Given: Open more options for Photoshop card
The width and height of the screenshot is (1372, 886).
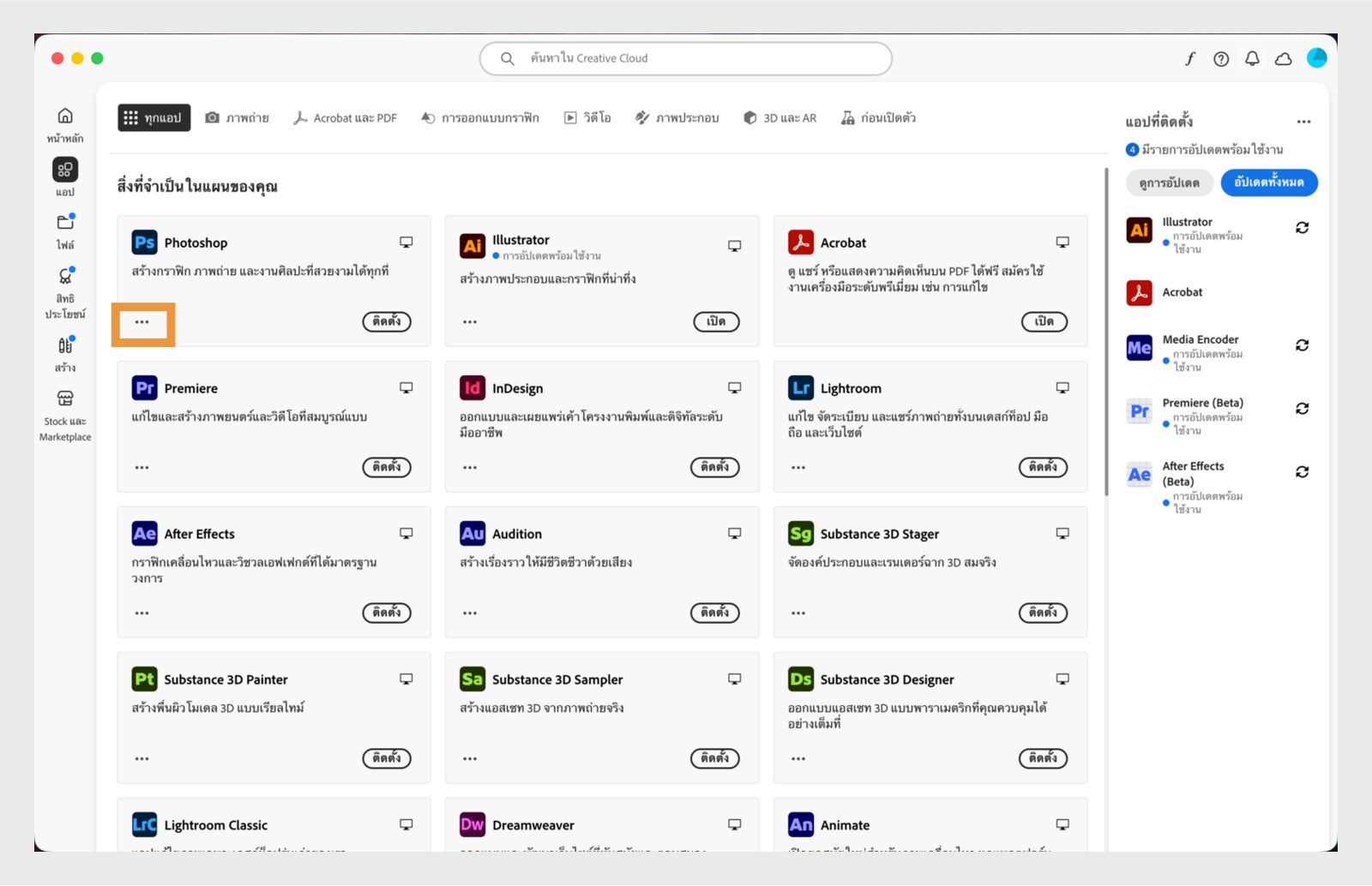Looking at the screenshot, I should [x=142, y=322].
